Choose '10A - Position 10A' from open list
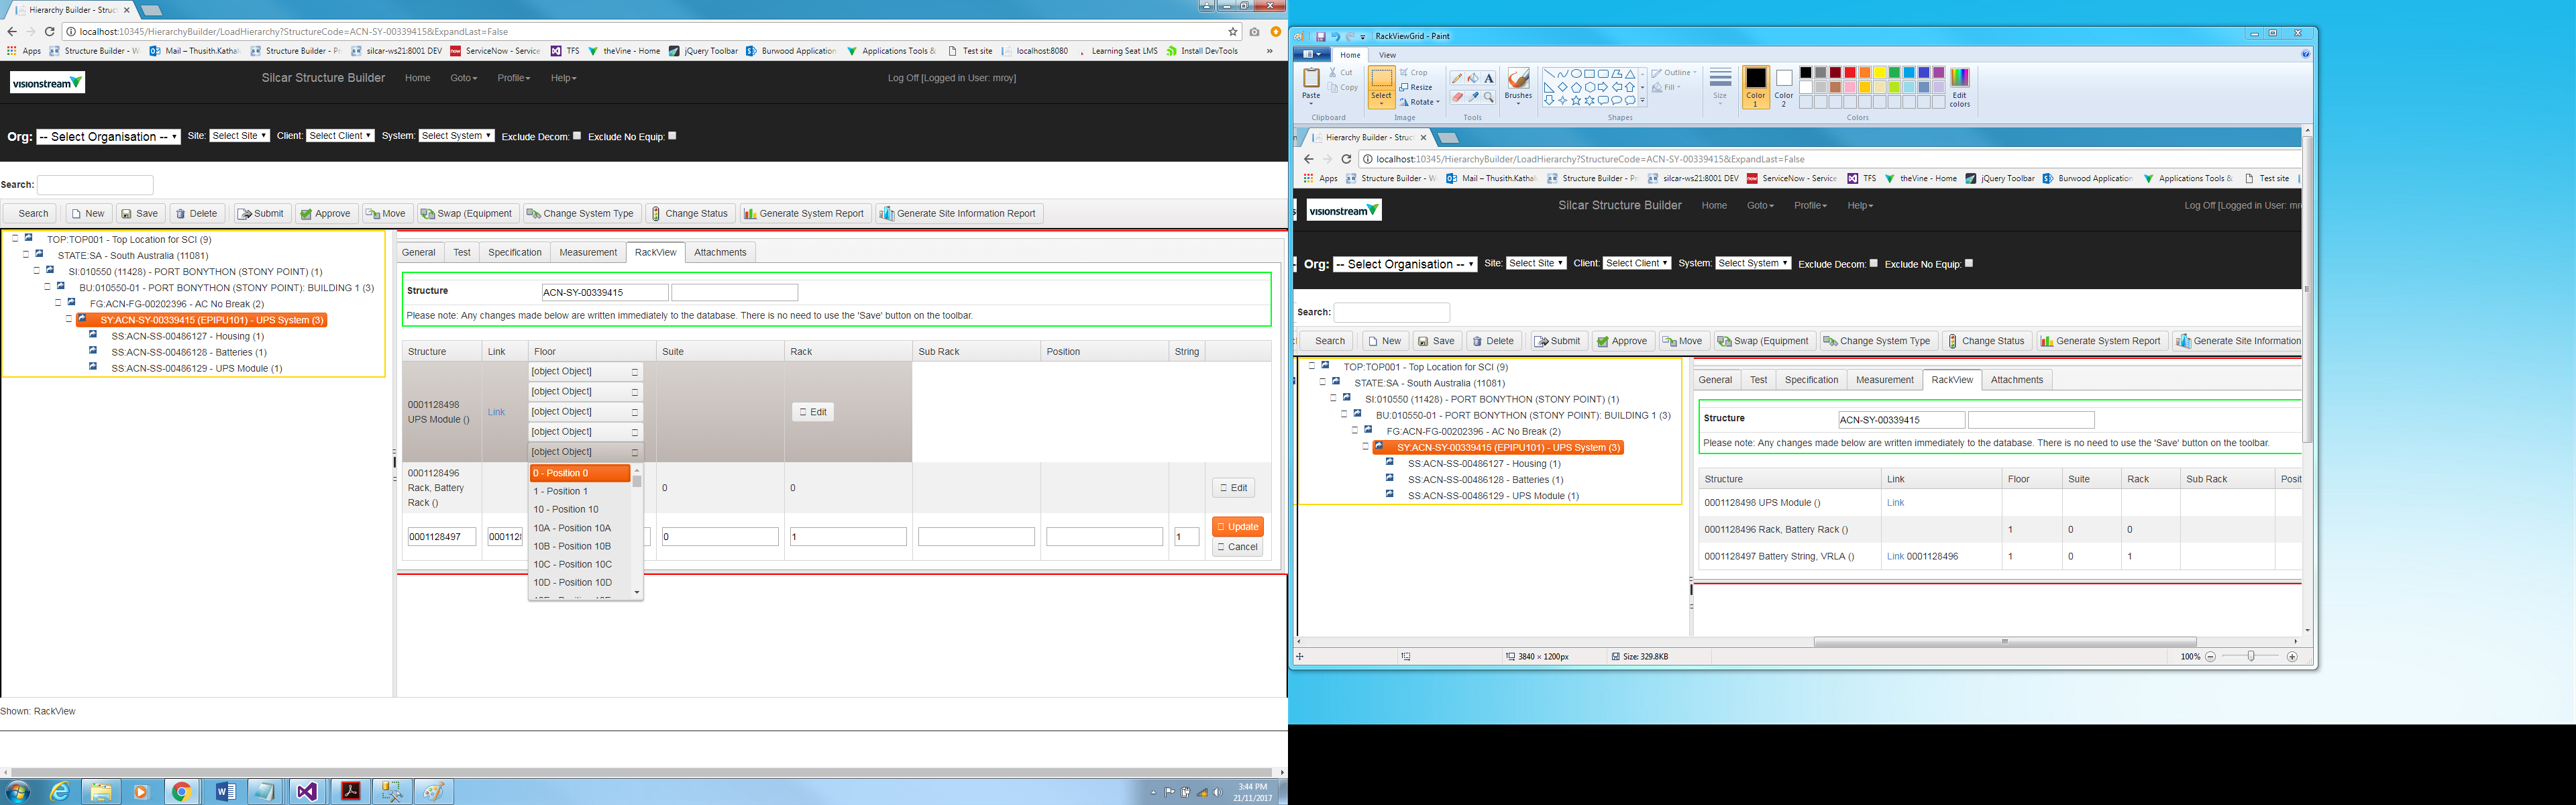The height and width of the screenshot is (805, 2576). pos(572,528)
